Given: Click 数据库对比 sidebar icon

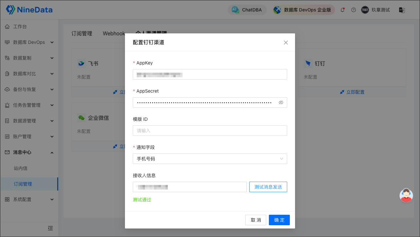Looking at the screenshot, I should click(7, 74).
